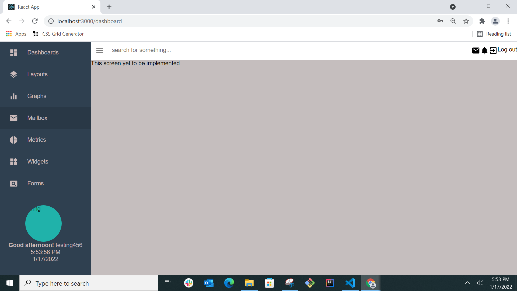Open the Metrics page
Screen dimensions: 517x291
(x=37, y=140)
